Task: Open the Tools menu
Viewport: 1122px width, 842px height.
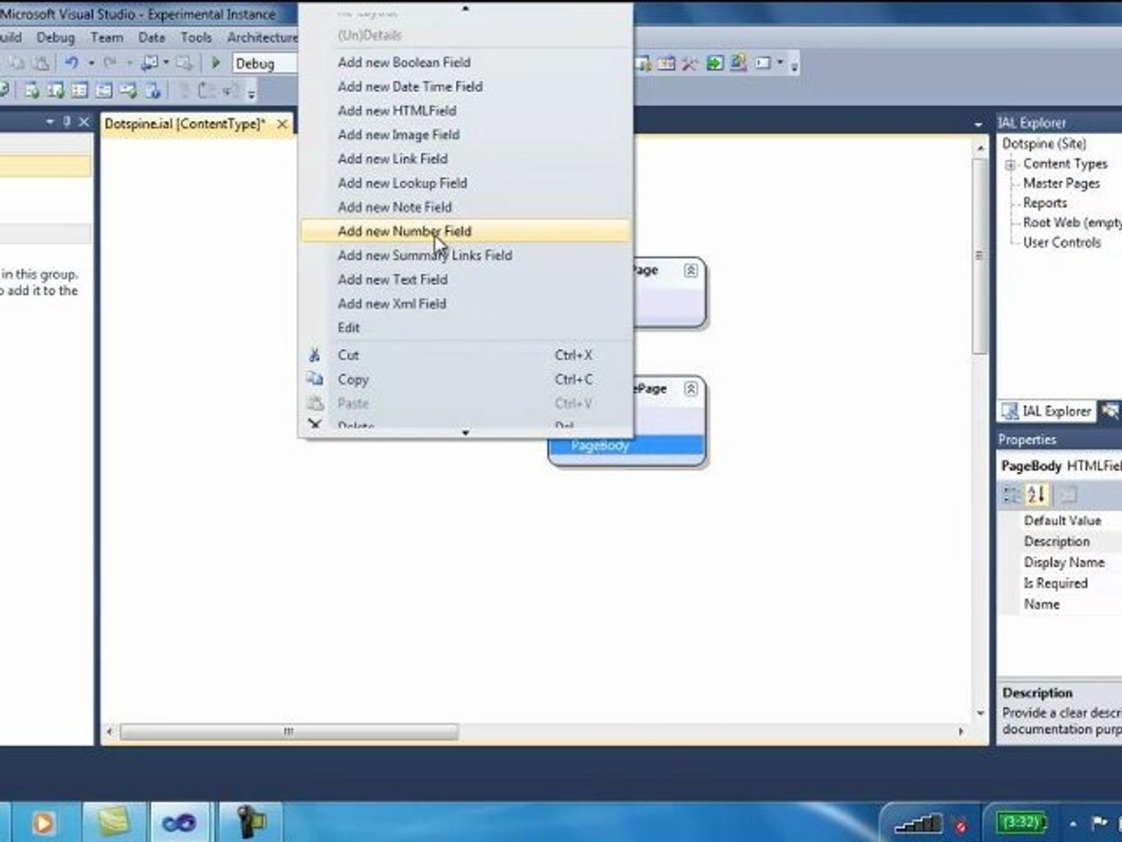Action: click(x=196, y=37)
